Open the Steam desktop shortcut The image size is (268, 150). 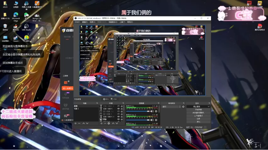16,39
